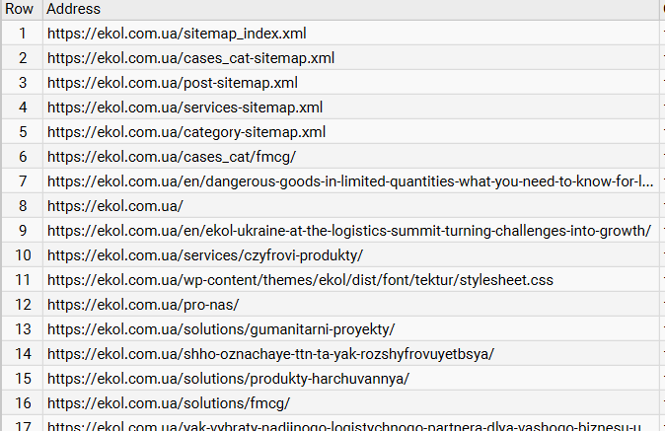Click the solutions/fmcg/ address row

168,403
